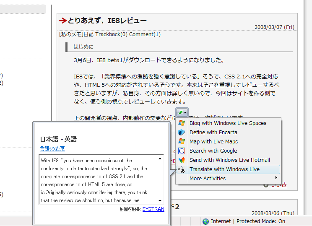Click the Encarta icon
312x226 pixels.
pos(182,132)
